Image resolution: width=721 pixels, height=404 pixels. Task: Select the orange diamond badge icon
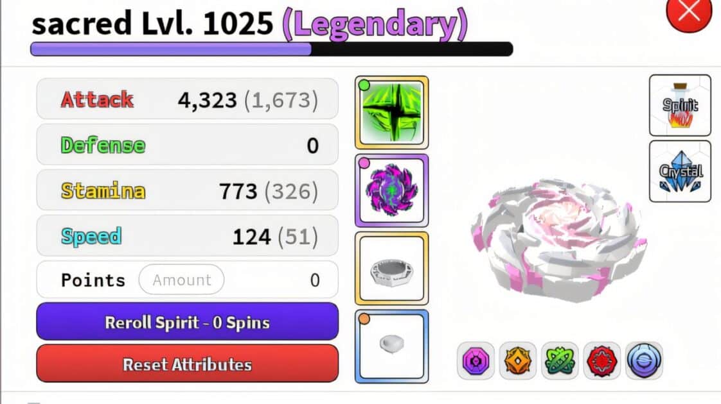point(518,361)
